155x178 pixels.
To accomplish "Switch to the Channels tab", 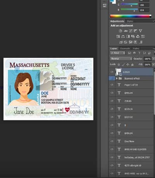I will click(x=125, y=48).
